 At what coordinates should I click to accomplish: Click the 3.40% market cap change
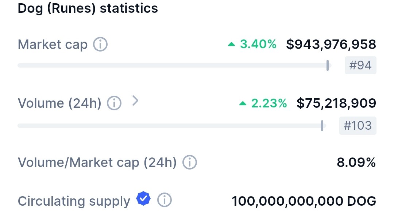pyautogui.click(x=258, y=44)
